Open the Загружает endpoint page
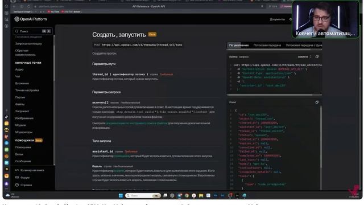The image size is (364, 205). click(22, 111)
